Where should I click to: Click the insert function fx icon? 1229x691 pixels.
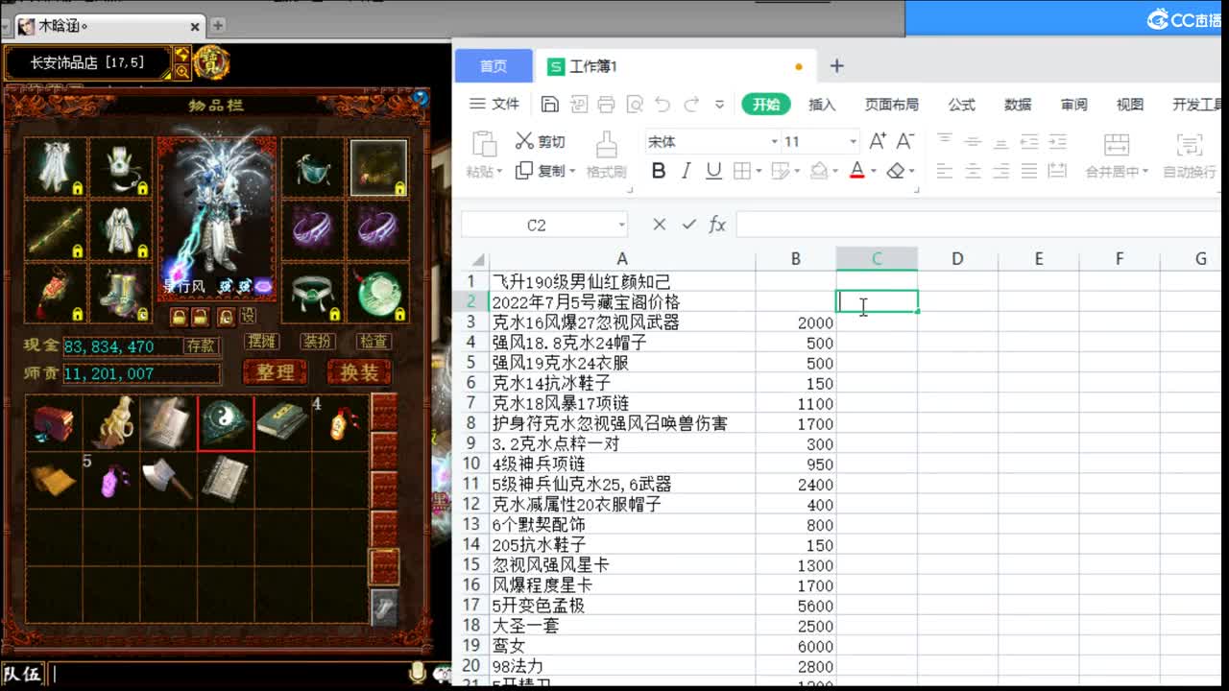click(717, 225)
